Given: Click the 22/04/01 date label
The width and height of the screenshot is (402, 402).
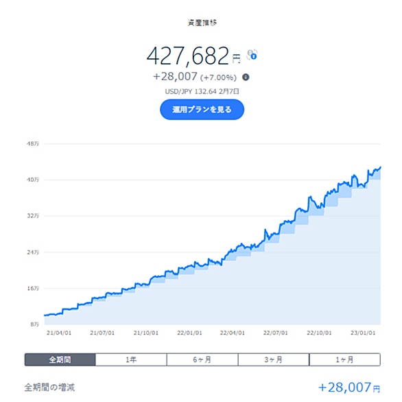Looking at the screenshot, I should click(233, 333).
